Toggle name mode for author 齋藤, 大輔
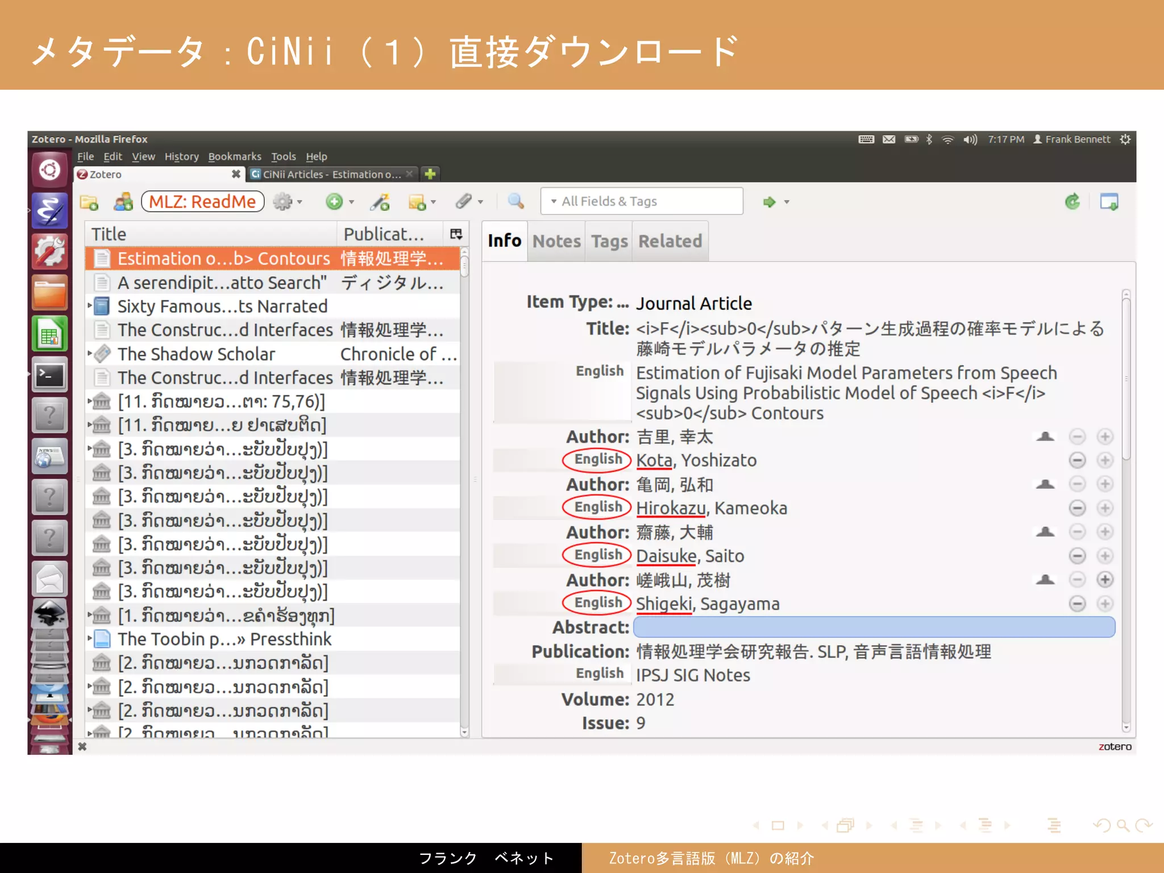Screen dimensions: 1164x873 [1045, 532]
